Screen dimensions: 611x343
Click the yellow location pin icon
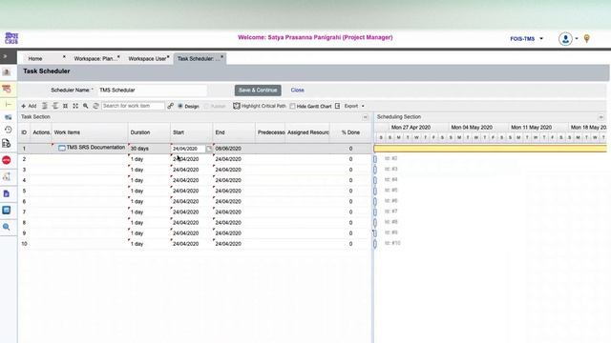586,38
